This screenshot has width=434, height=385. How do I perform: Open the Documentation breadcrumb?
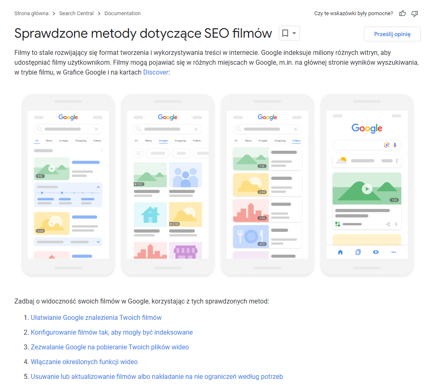point(123,13)
